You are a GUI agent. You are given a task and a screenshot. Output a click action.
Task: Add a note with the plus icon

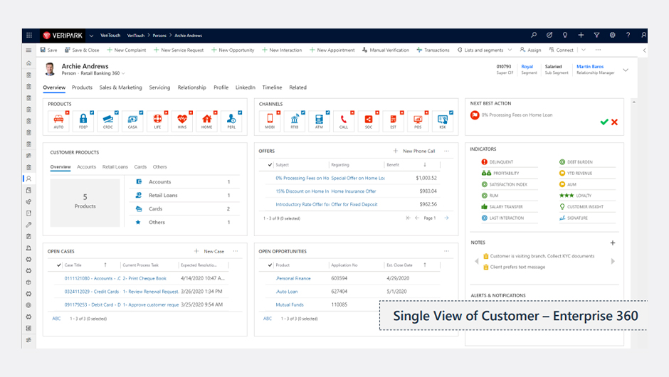point(613,243)
